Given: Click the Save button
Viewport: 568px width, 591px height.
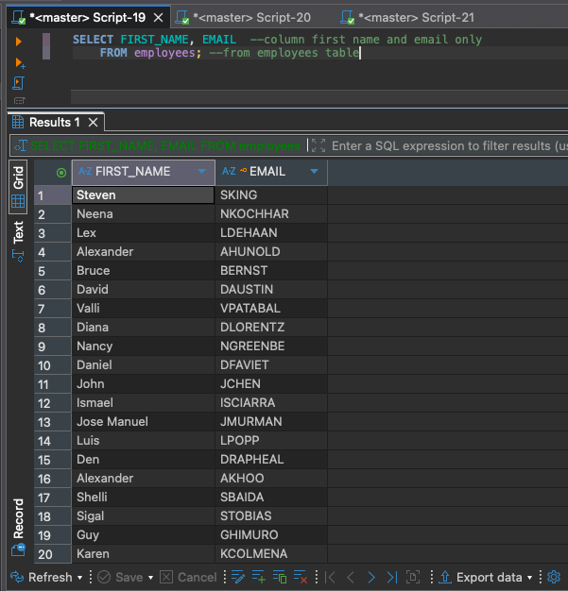Looking at the screenshot, I should 121,577.
